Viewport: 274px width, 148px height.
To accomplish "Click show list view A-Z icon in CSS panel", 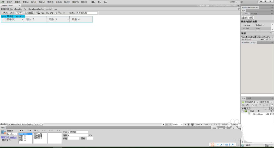I will click(x=246, y=39).
